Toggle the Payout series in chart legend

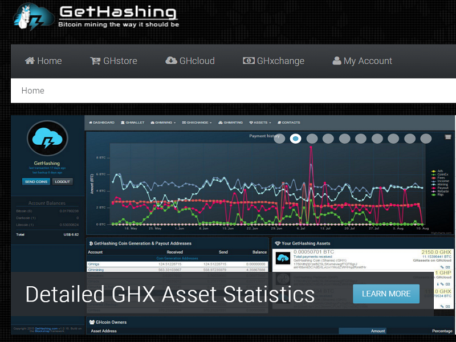pyautogui.click(x=442, y=188)
